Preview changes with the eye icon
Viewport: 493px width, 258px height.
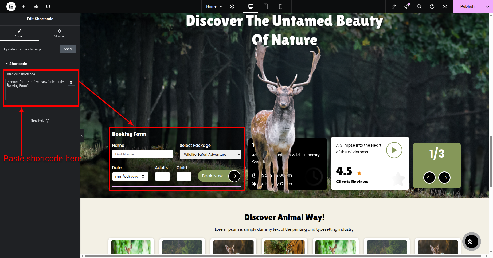pos(445,6)
